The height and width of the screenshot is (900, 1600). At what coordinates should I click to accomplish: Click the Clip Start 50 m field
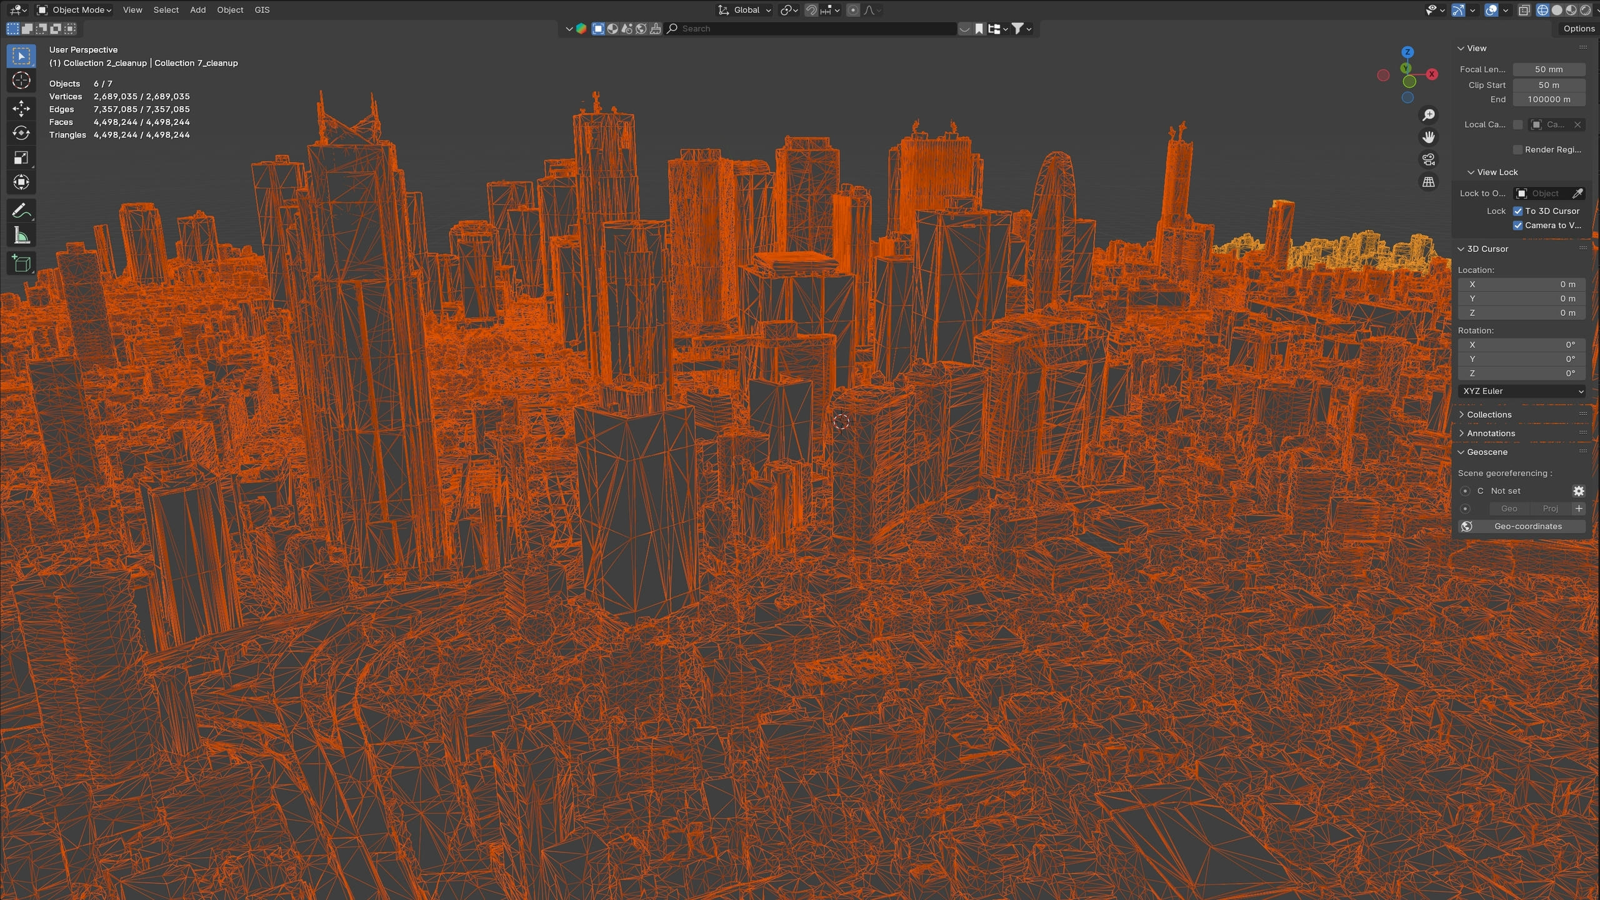click(x=1549, y=85)
